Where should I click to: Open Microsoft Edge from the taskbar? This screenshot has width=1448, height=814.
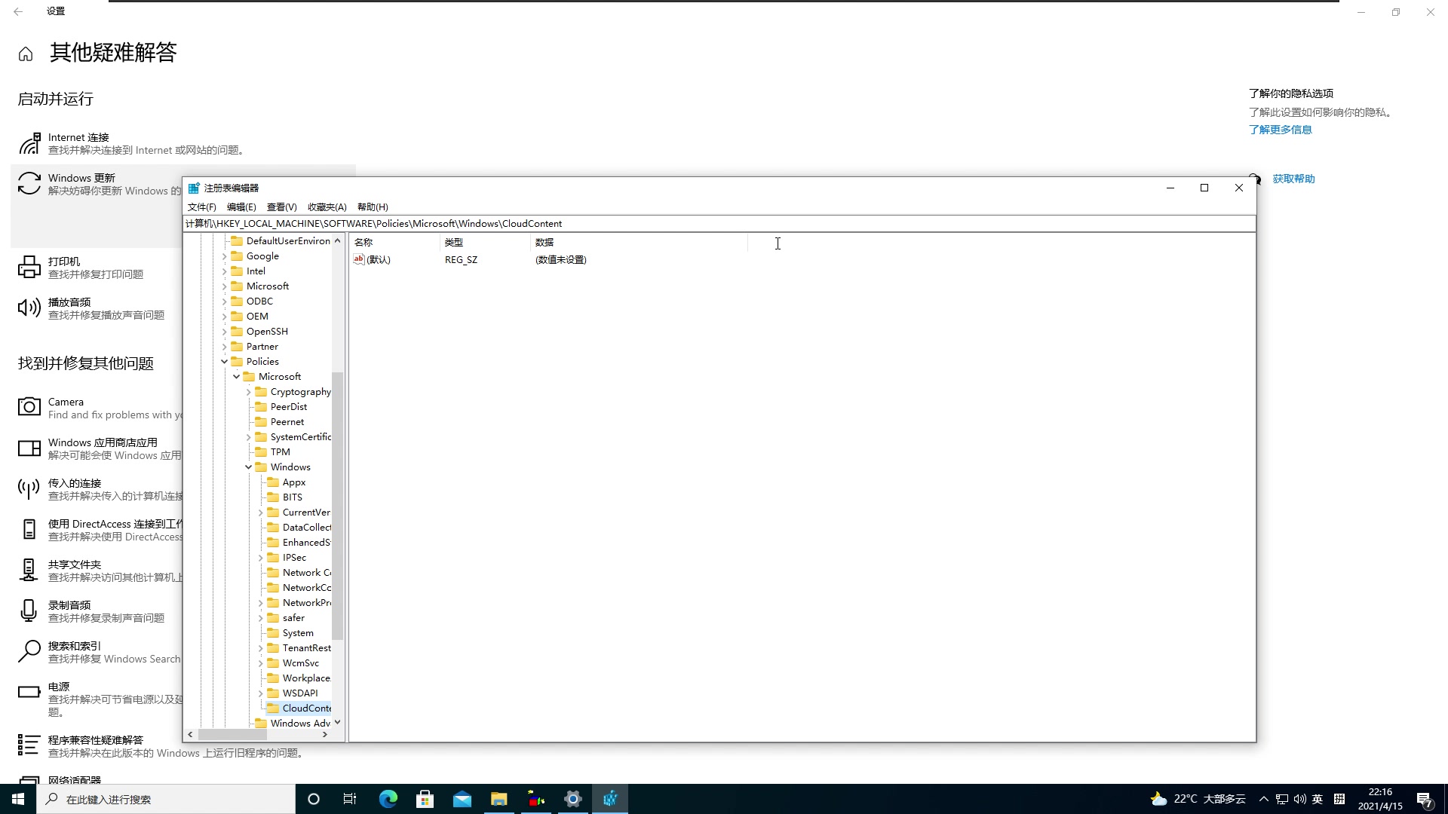click(x=388, y=798)
